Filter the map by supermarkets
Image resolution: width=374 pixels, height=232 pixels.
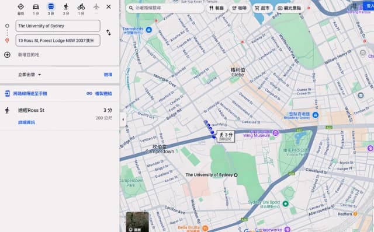pos(262,8)
